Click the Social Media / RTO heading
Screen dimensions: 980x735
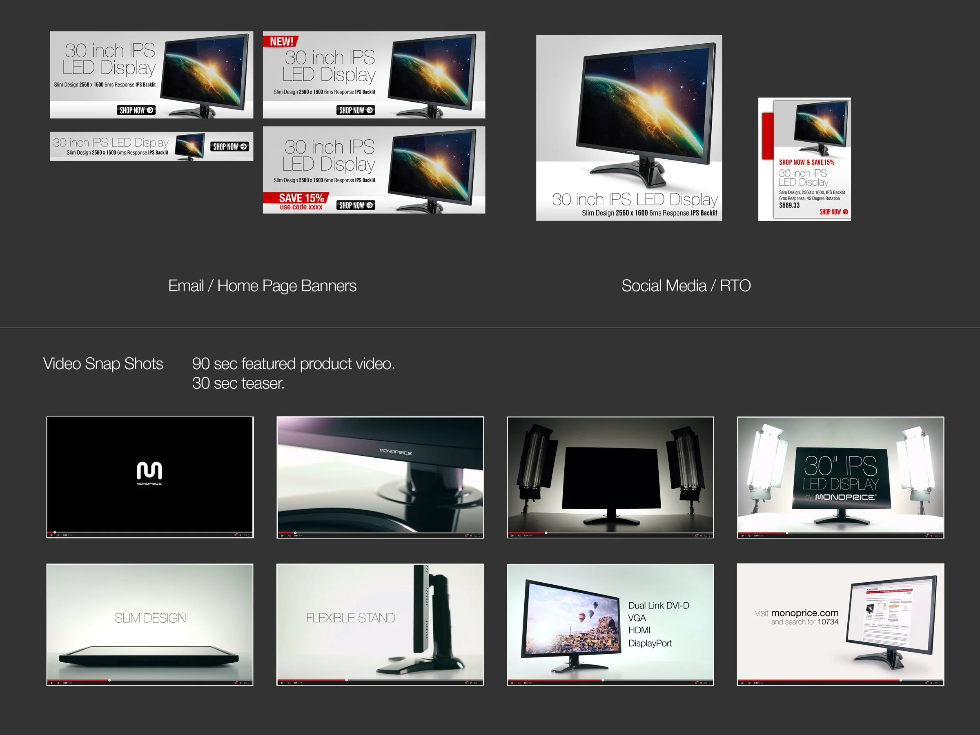pos(686,286)
